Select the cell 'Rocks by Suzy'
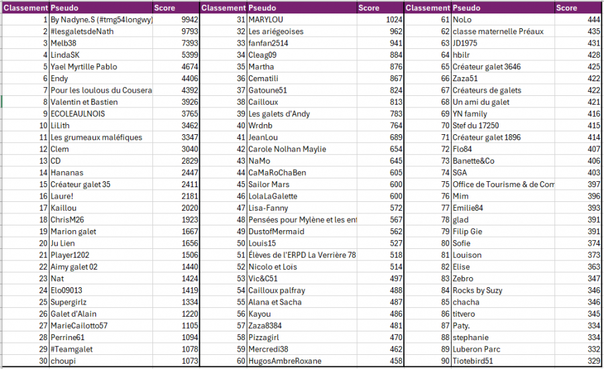Screen dimensions: 604x369 click(503, 291)
